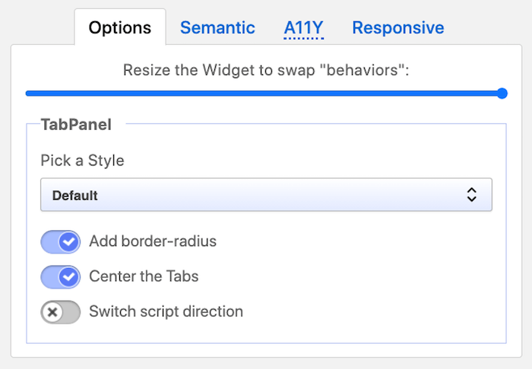Open the Default style dropdown
The height and width of the screenshot is (369, 532).
266,195
